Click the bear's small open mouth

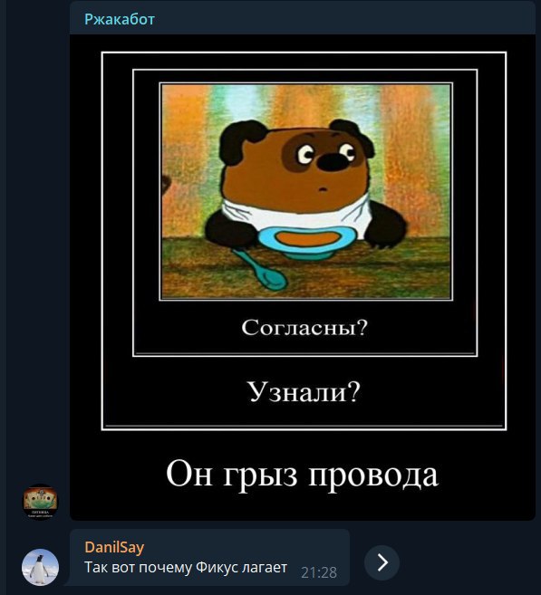[323, 189]
